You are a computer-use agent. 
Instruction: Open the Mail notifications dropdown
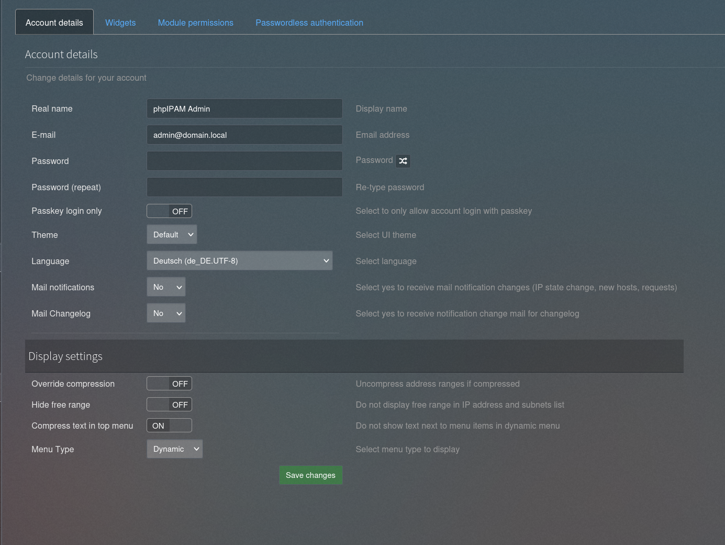166,287
